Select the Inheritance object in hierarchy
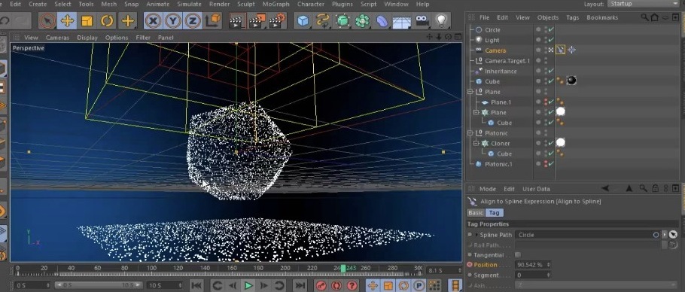685x292 pixels. (x=501, y=71)
